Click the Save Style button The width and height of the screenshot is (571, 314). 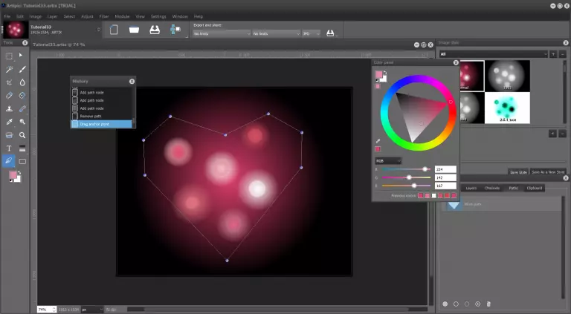click(518, 172)
